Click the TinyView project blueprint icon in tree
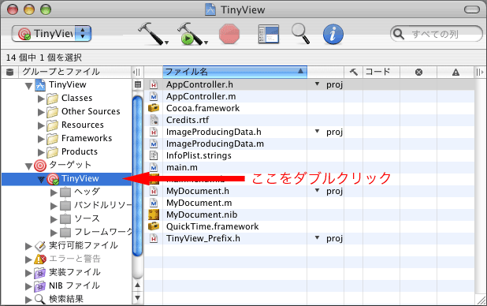 (40, 85)
